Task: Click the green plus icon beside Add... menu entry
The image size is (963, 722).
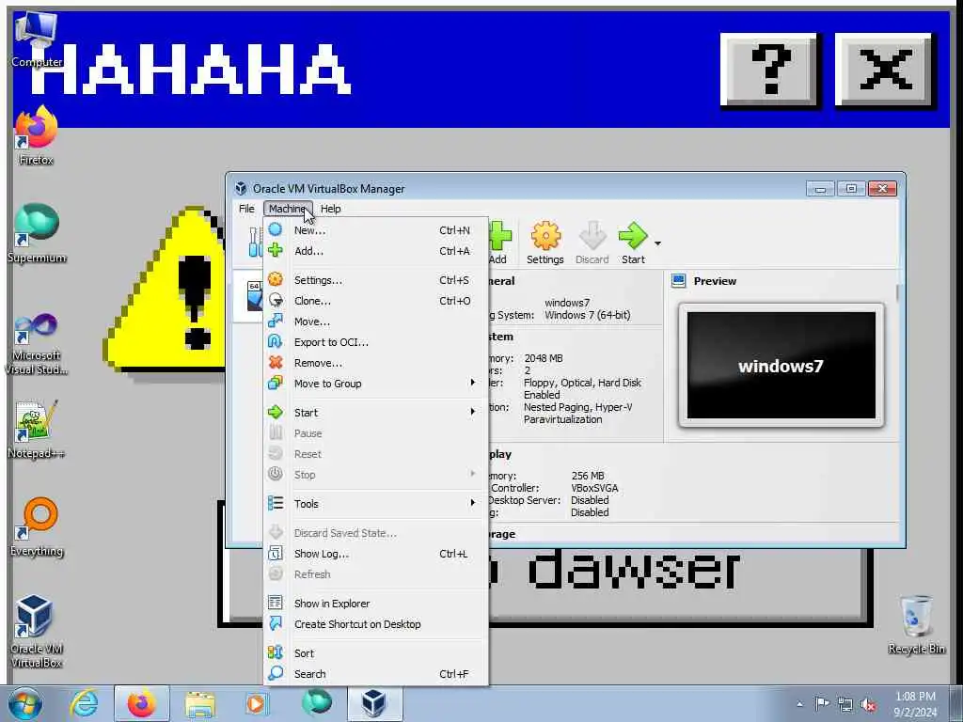Action: tap(276, 250)
